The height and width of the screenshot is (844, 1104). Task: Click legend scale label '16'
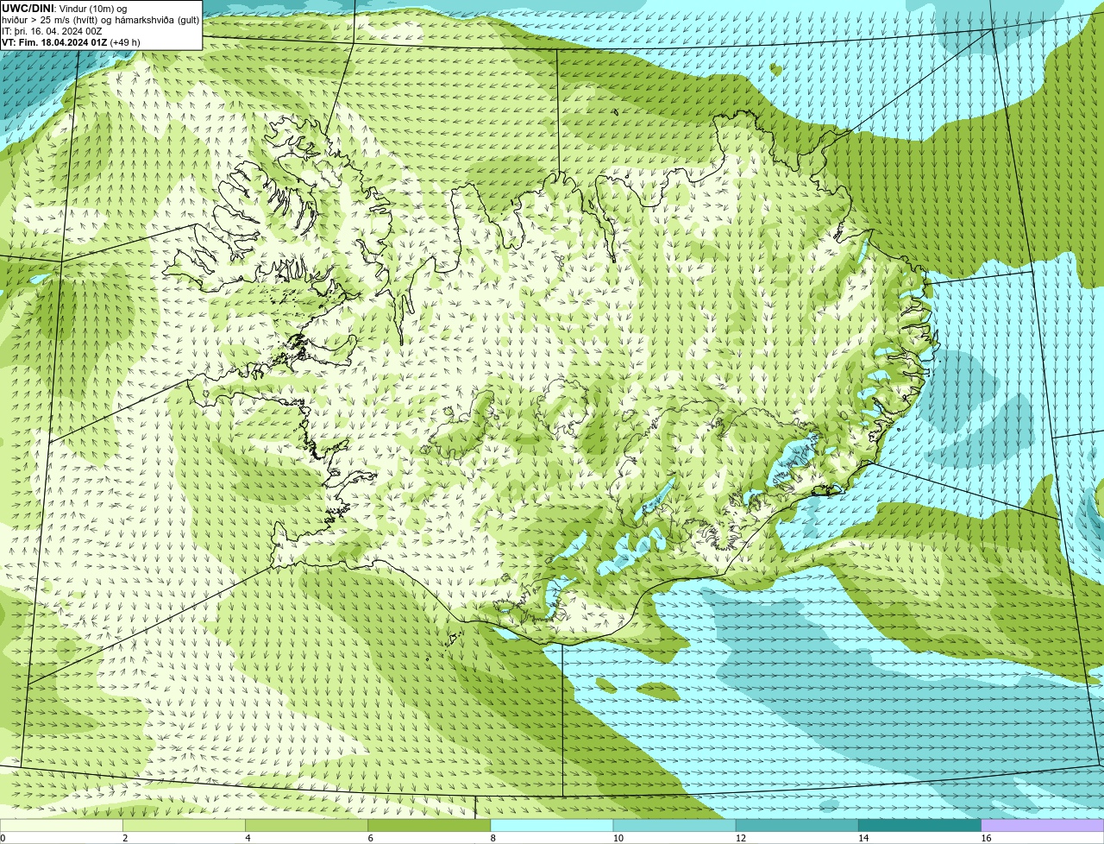click(987, 838)
